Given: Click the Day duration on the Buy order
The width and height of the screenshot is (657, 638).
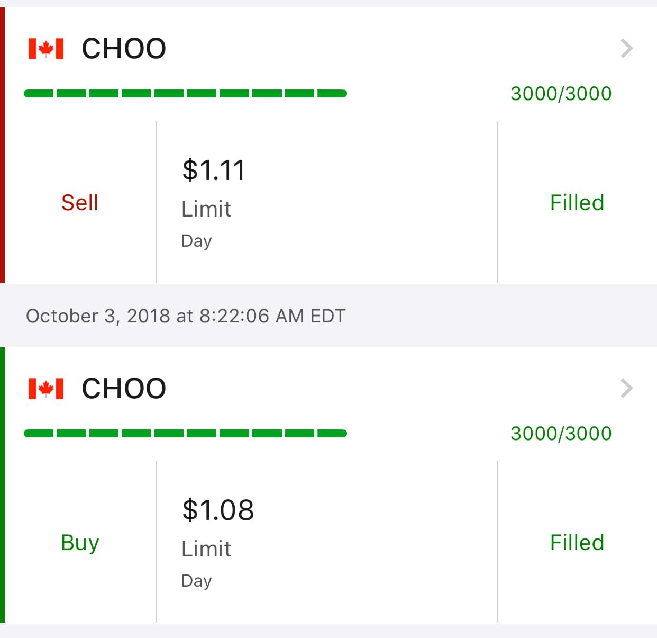Looking at the screenshot, I should (196, 581).
